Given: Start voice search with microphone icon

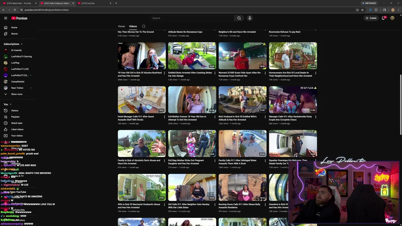Looking at the screenshot, I should point(250,18).
